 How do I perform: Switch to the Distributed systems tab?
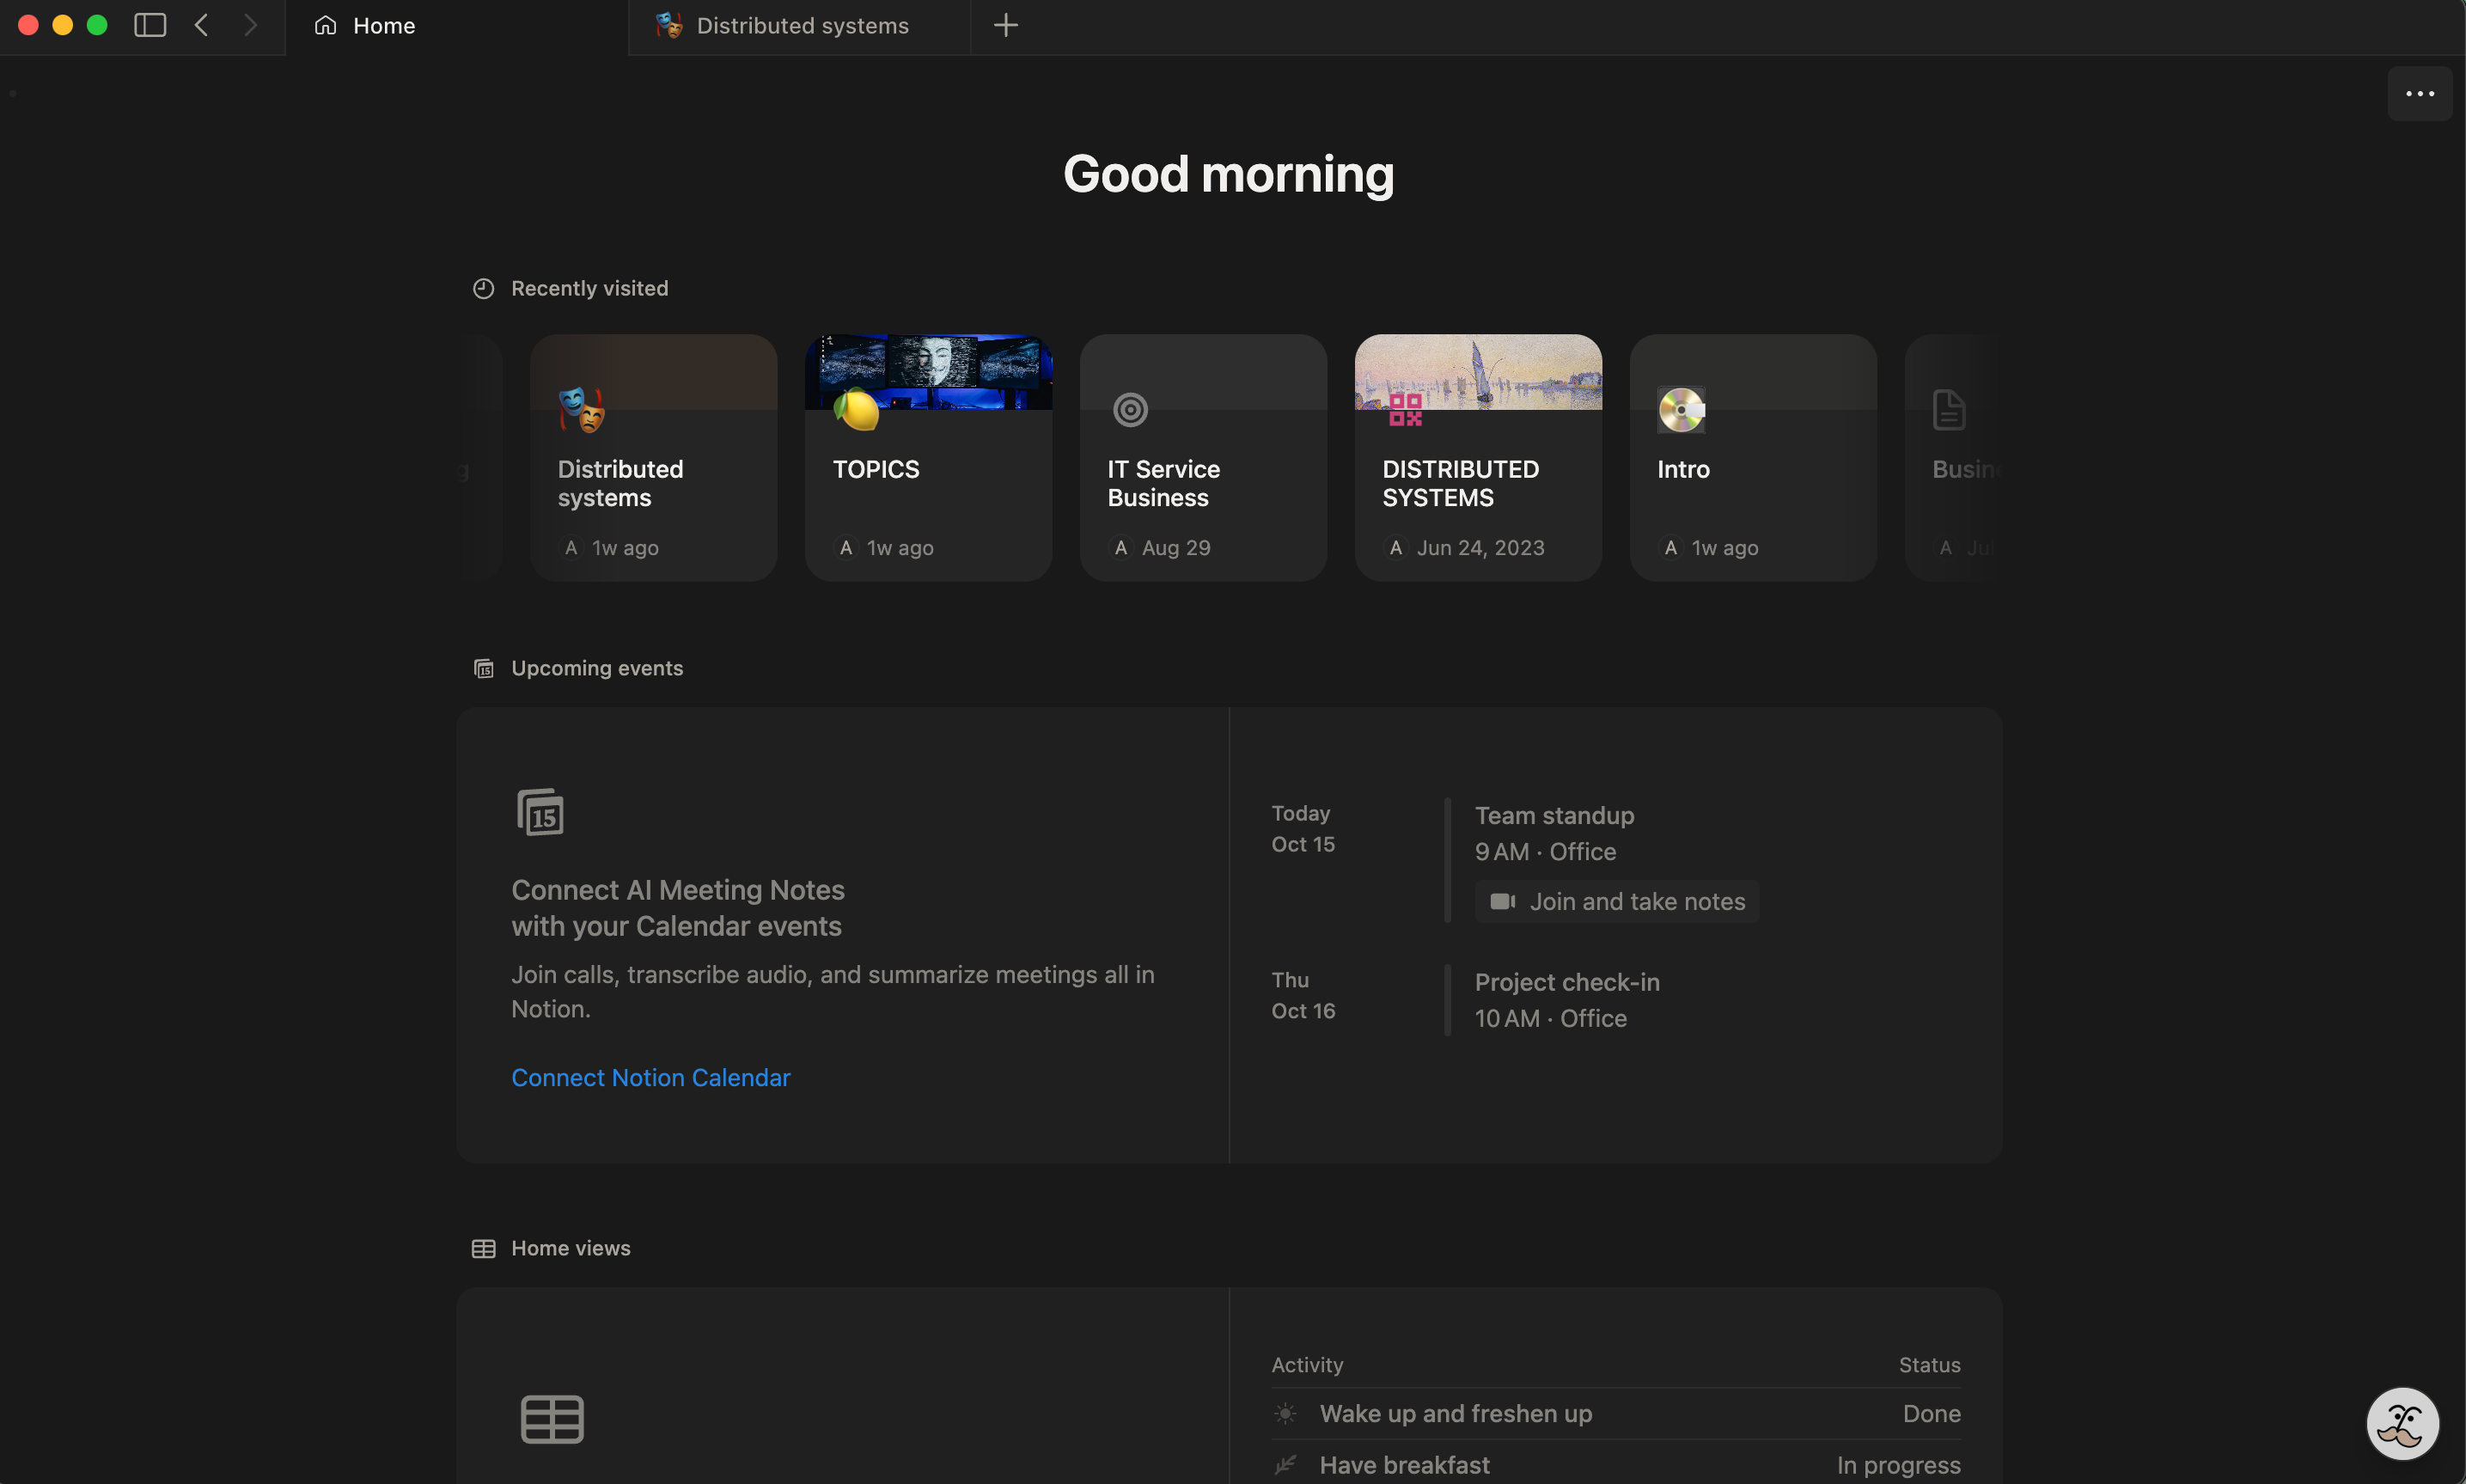coord(800,27)
